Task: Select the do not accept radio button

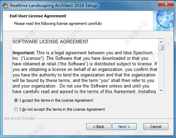Action: [x=16, y=109]
